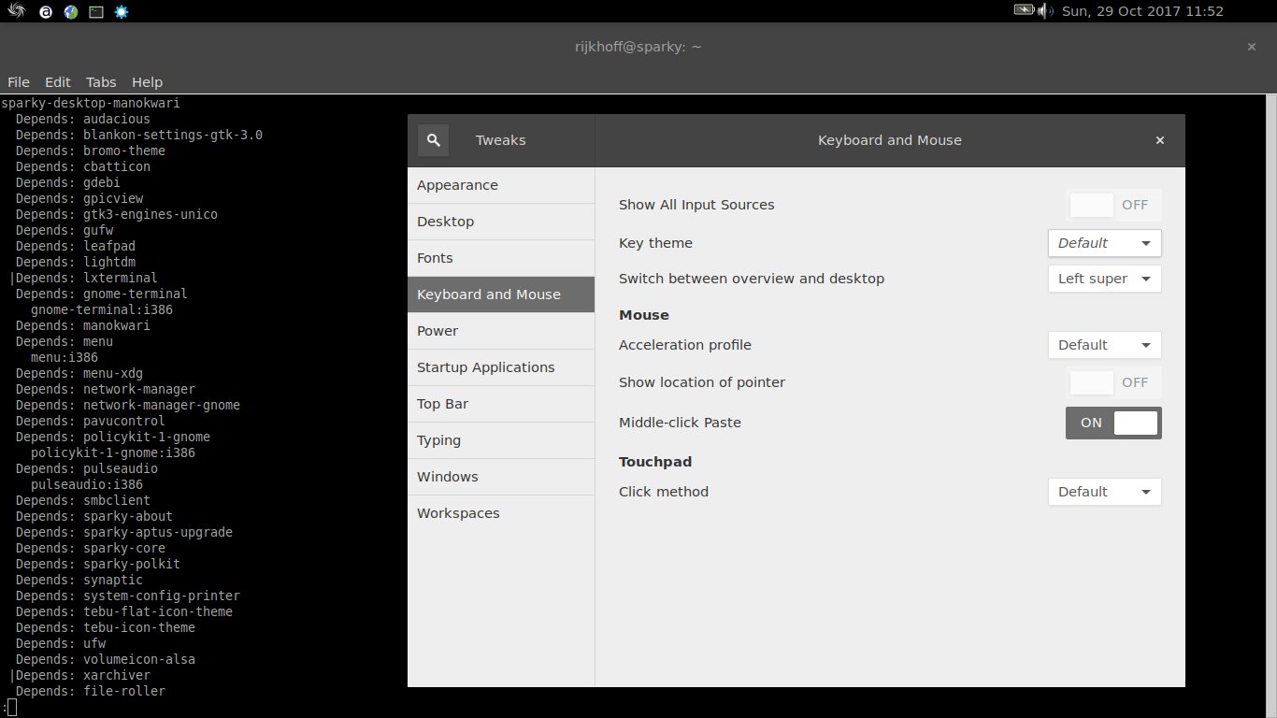Image resolution: width=1277 pixels, height=718 pixels.
Task: Click the clock showing Sun, 29 Oct 2017
Action: [x=1142, y=11]
